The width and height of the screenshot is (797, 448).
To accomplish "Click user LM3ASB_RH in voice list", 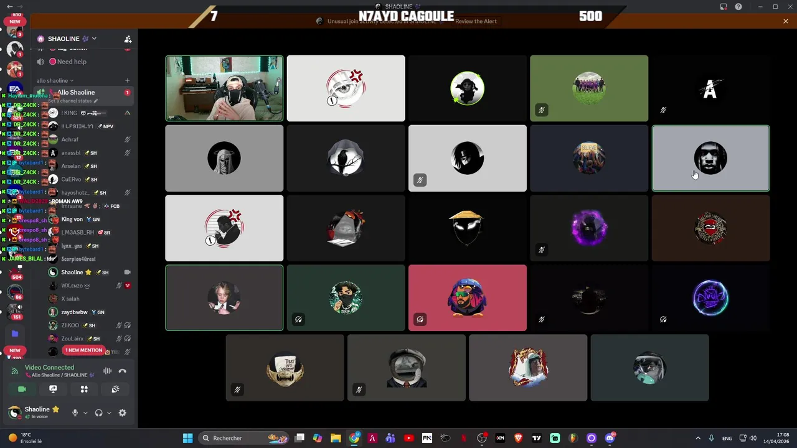I will coord(89,232).
